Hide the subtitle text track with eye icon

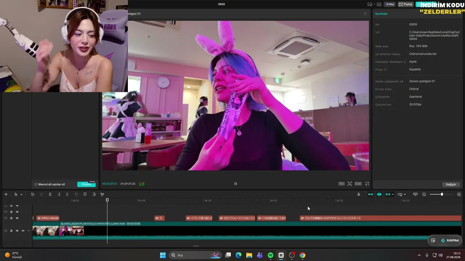[x=17, y=218]
